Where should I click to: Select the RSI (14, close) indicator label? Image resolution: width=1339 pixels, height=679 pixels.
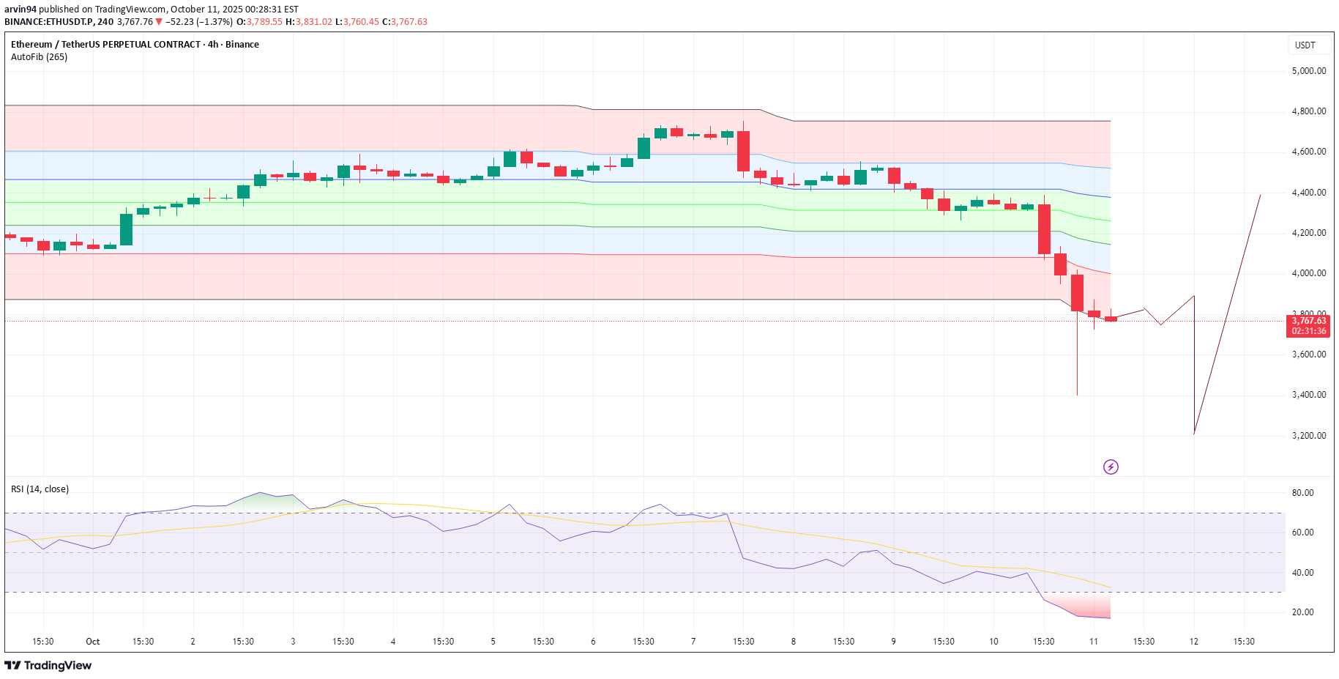pyautogui.click(x=40, y=489)
